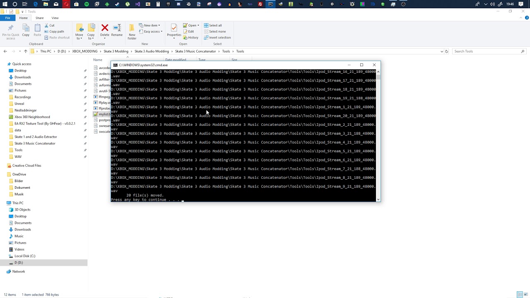Screen dimensions: 530x298
Task: Create a New folder from the ribbon
Action: [132, 32]
